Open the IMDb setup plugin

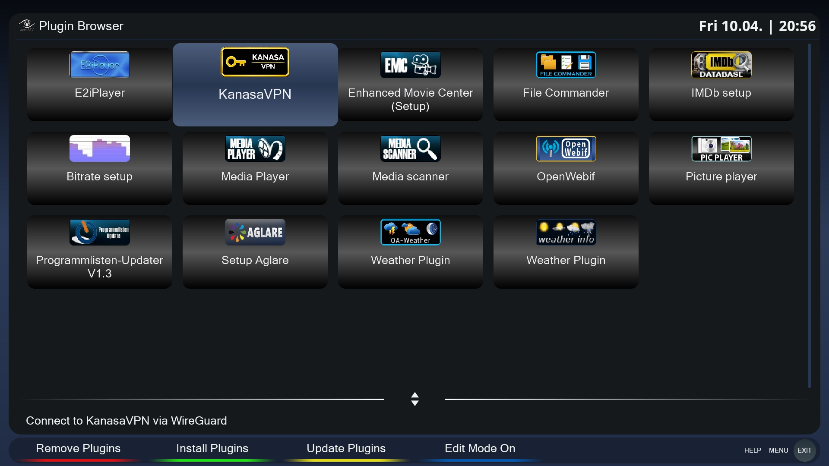click(x=721, y=84)
